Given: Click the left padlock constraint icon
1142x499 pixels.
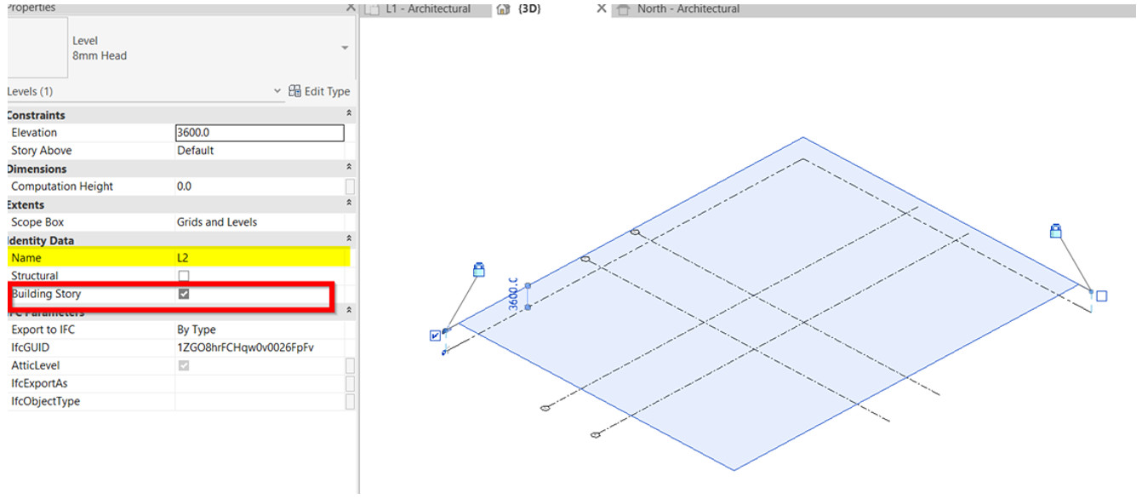Looking at the screenshot, I should [478, 270].
